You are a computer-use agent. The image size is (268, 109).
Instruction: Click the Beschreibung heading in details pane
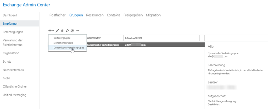coord(216,65)
